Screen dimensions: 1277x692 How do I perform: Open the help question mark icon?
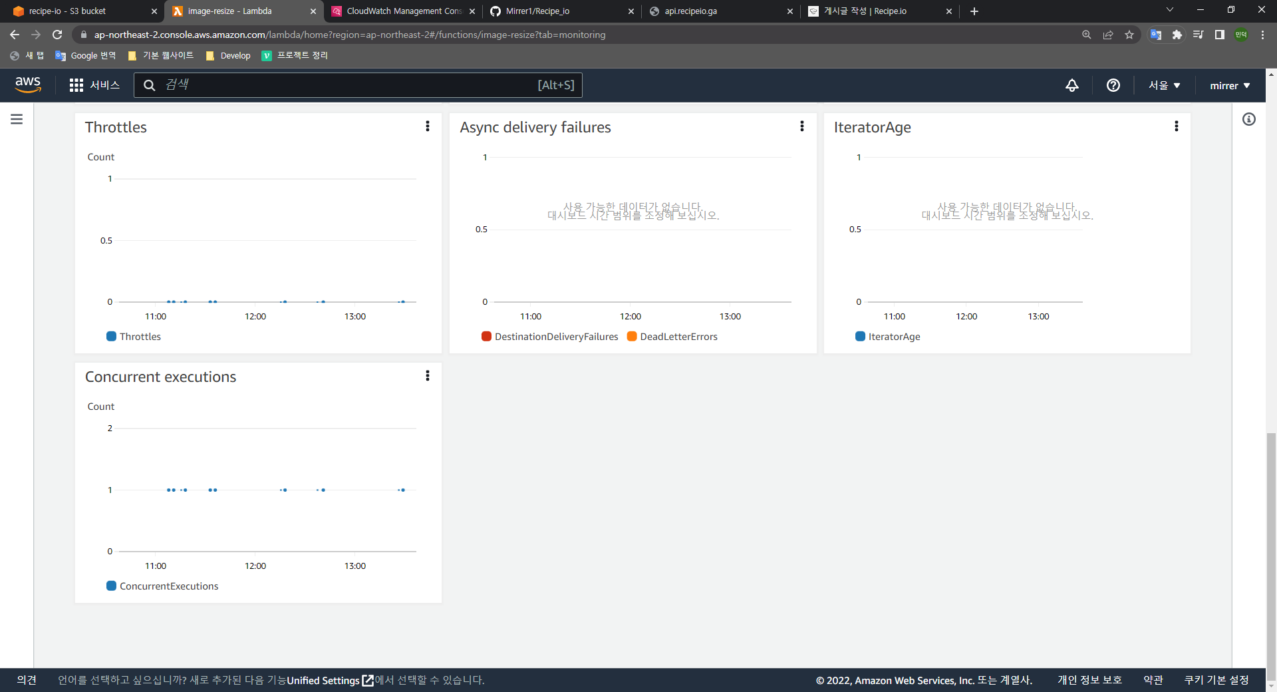(1113, 85)
